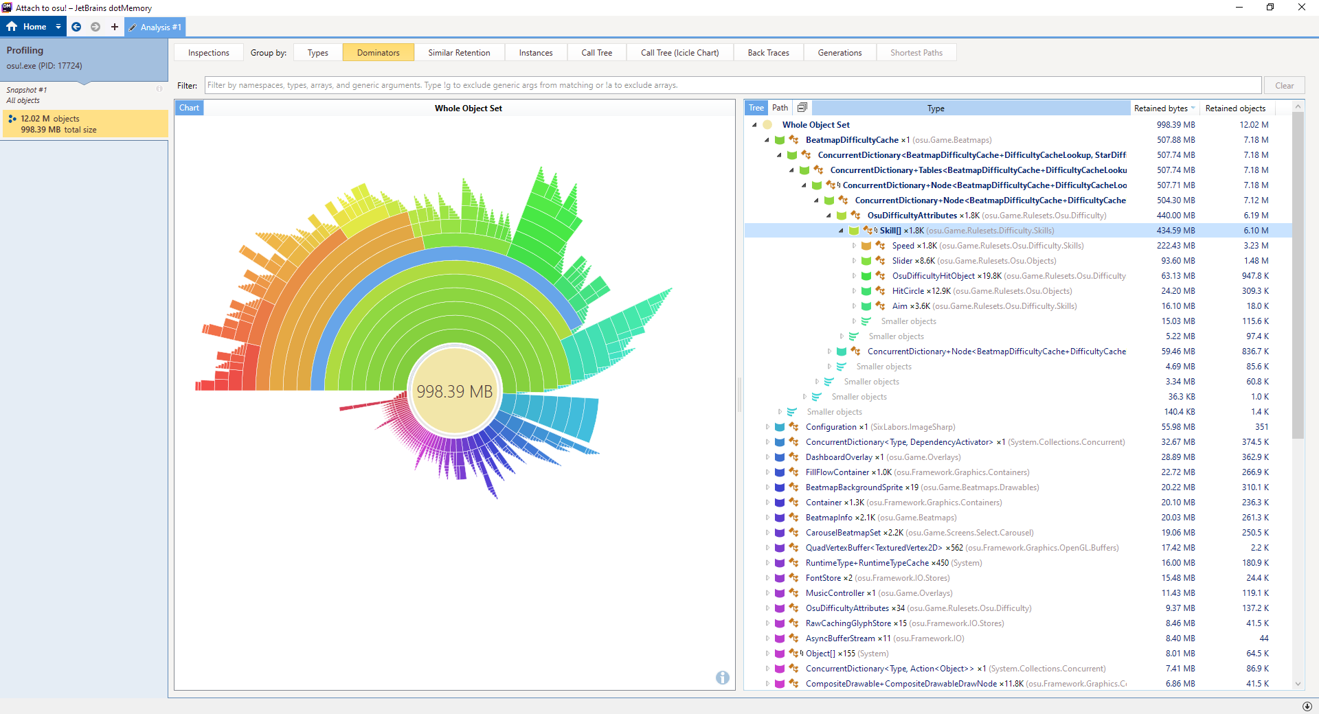This screenshot has width=1319, height=714.
Task: Collapse the BeatmapDifficultyCache node
Action: 767,140
